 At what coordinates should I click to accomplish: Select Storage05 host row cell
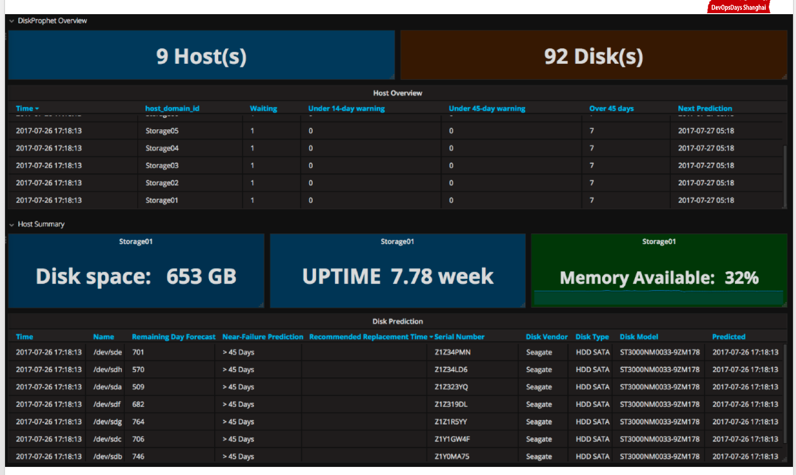(x=162, y=131)
